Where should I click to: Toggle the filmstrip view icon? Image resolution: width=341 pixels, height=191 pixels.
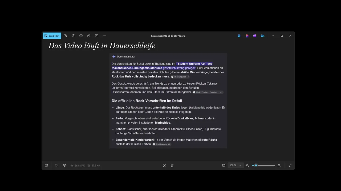(46, 165)
